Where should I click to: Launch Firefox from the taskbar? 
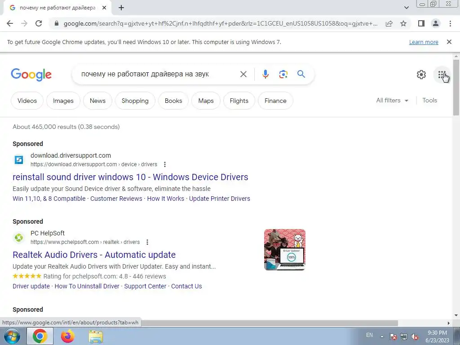coord(67,336)
